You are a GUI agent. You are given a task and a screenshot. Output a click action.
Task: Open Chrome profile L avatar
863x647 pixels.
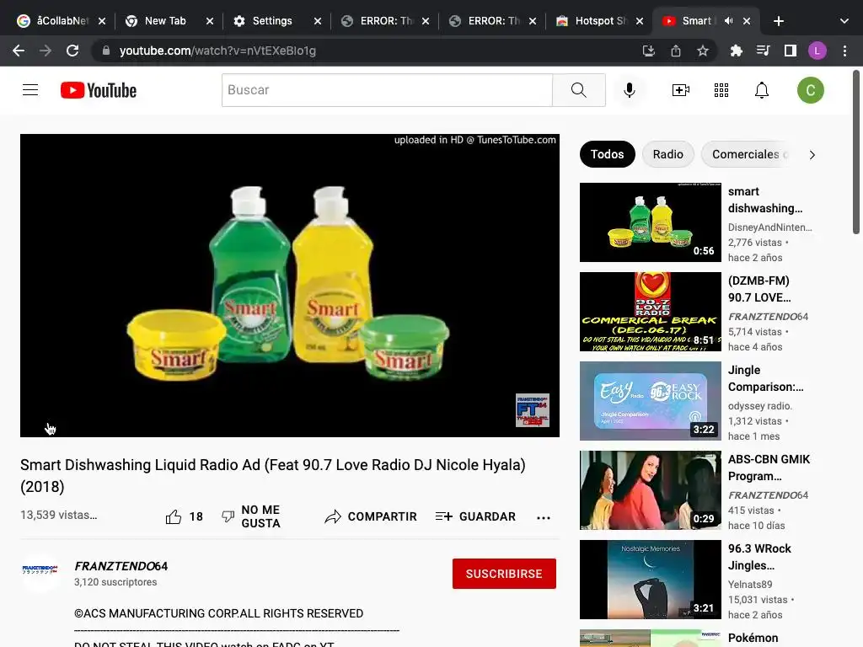[817, 51]
